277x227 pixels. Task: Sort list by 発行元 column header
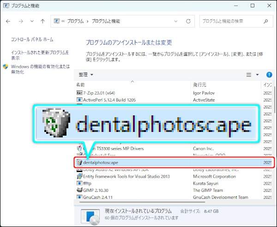pos(199,85)
